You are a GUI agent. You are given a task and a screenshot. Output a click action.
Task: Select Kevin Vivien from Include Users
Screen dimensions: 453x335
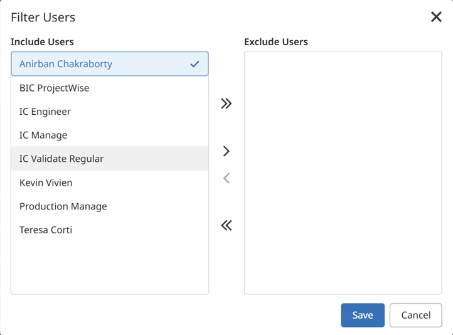46,183
